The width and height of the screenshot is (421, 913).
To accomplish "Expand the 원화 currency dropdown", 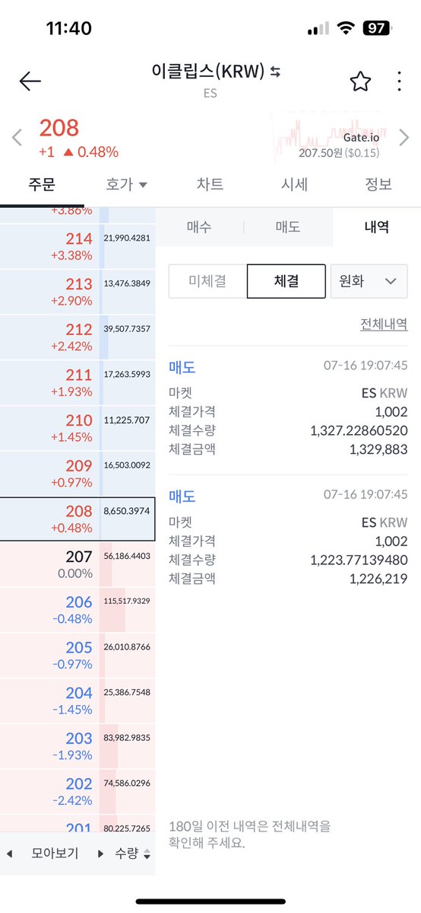I will coord(369,281).
